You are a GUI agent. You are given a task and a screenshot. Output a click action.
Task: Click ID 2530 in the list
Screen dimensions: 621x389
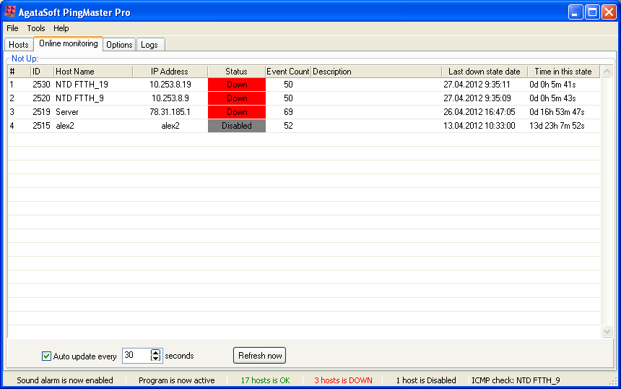click(41, 85)
